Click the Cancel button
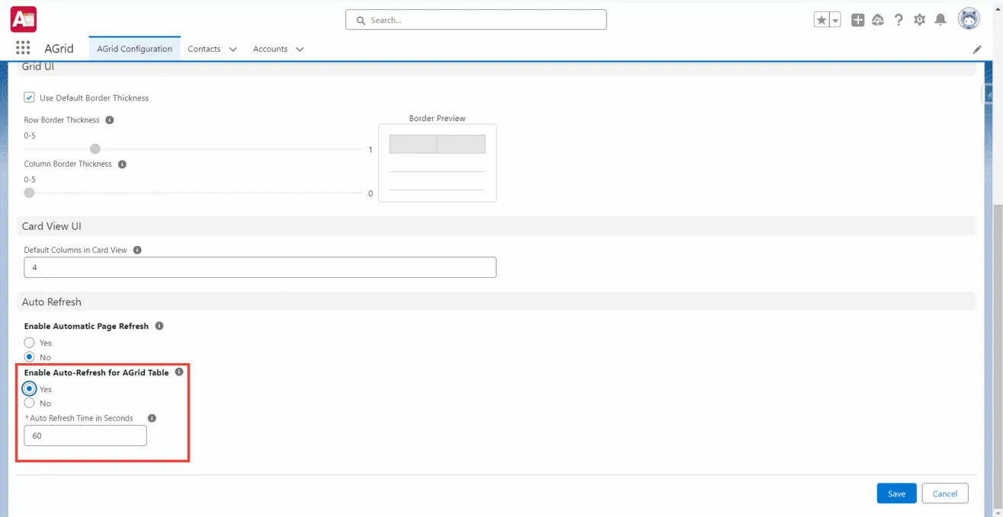The width and height of the screenshot is (1003, 517). click(945, 493)
